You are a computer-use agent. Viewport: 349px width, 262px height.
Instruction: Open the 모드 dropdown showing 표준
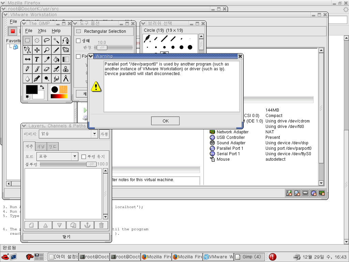tap(57, 156)
